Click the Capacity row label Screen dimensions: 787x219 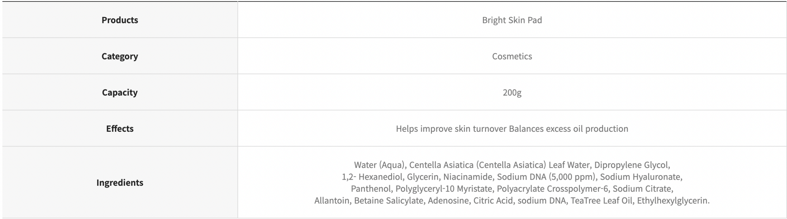point(120,92)
